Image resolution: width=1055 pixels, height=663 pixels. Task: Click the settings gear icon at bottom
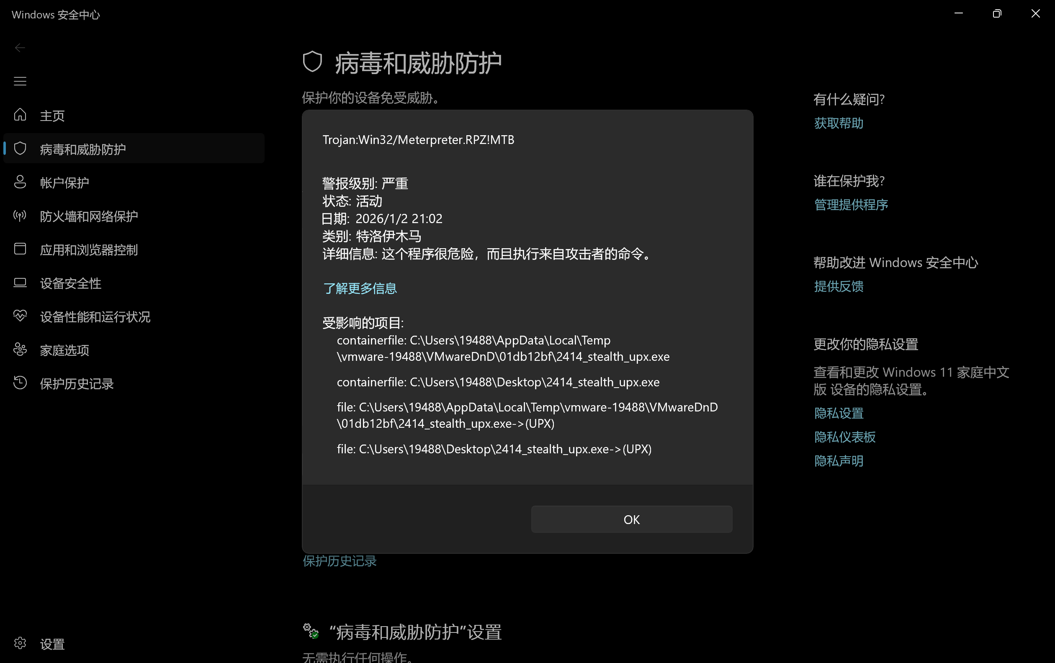20,643
